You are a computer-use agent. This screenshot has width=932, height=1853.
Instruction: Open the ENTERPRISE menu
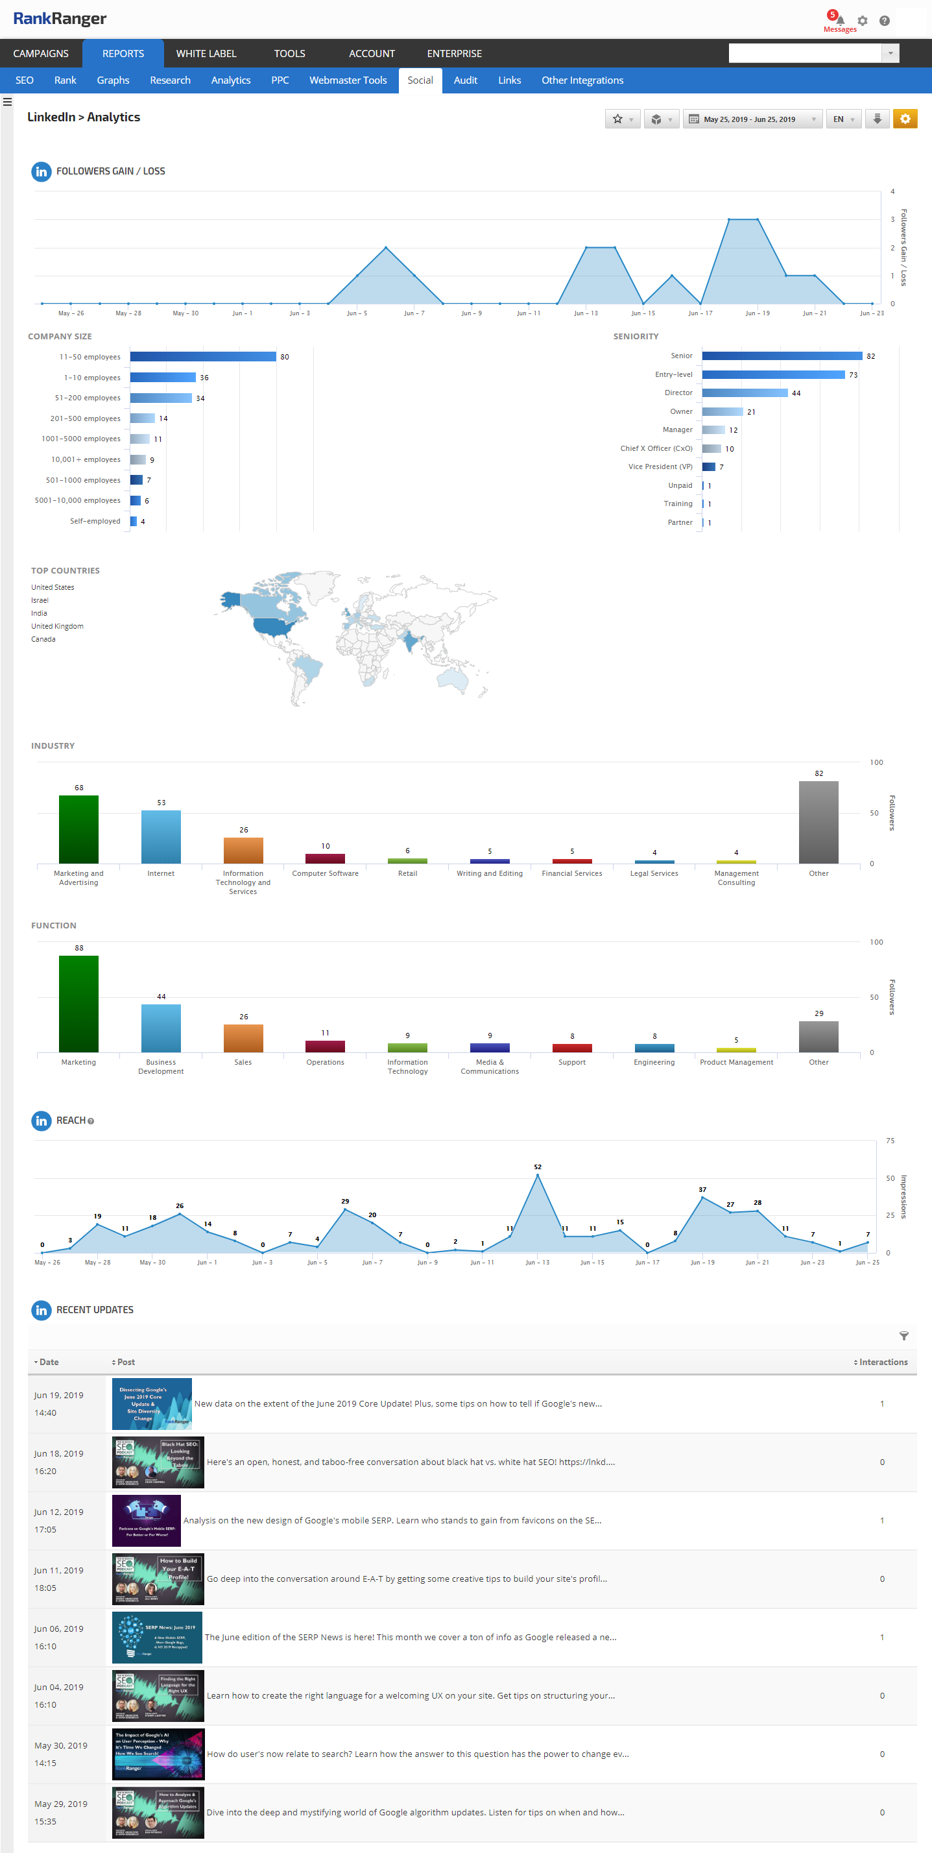(x=455, y=53)
